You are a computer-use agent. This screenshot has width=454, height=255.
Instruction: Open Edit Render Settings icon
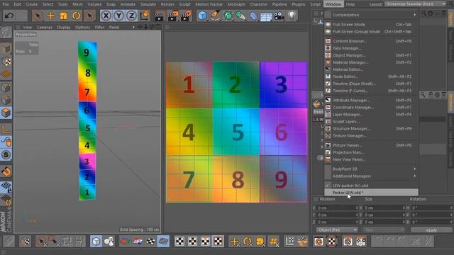[x=186, y=16]
